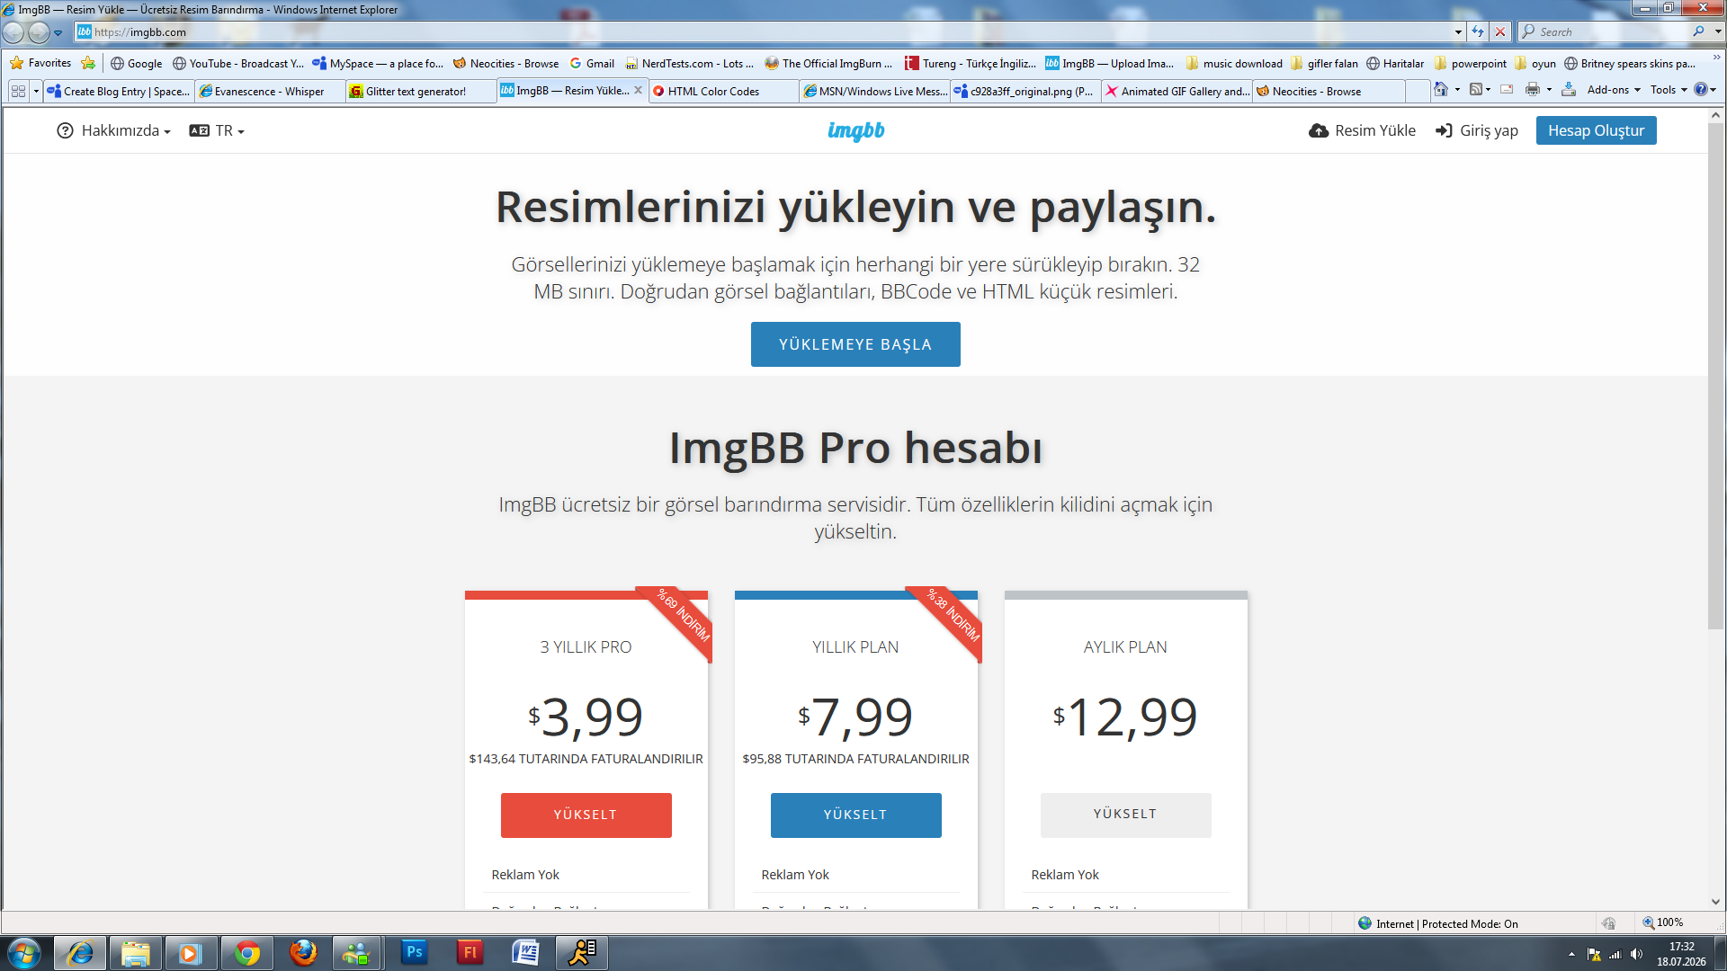Open File Explorer from the taskbar
The height and width of the screenshot is (971, 1727).
tap(135, 953)
